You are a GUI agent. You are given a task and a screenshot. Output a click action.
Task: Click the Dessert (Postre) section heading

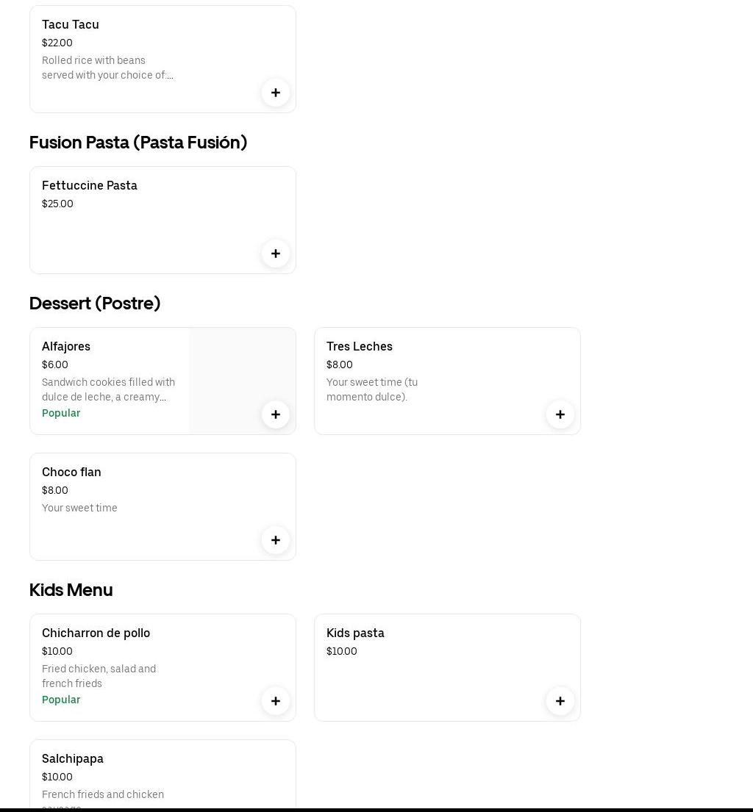(95, 303)
